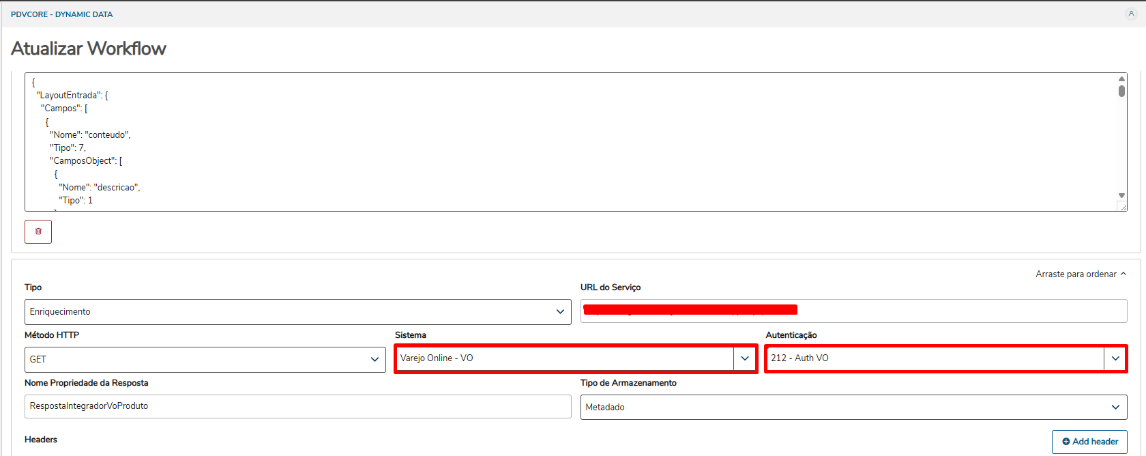
Task: Open the PDVCORE - DYNAMIC DATA link
Action: (x=62, y=14)
